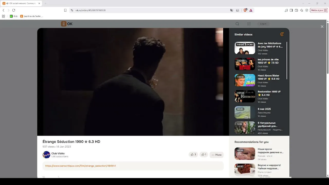329x185 pixels.
Task: Click the Log in button
Action: click(263, 24)
